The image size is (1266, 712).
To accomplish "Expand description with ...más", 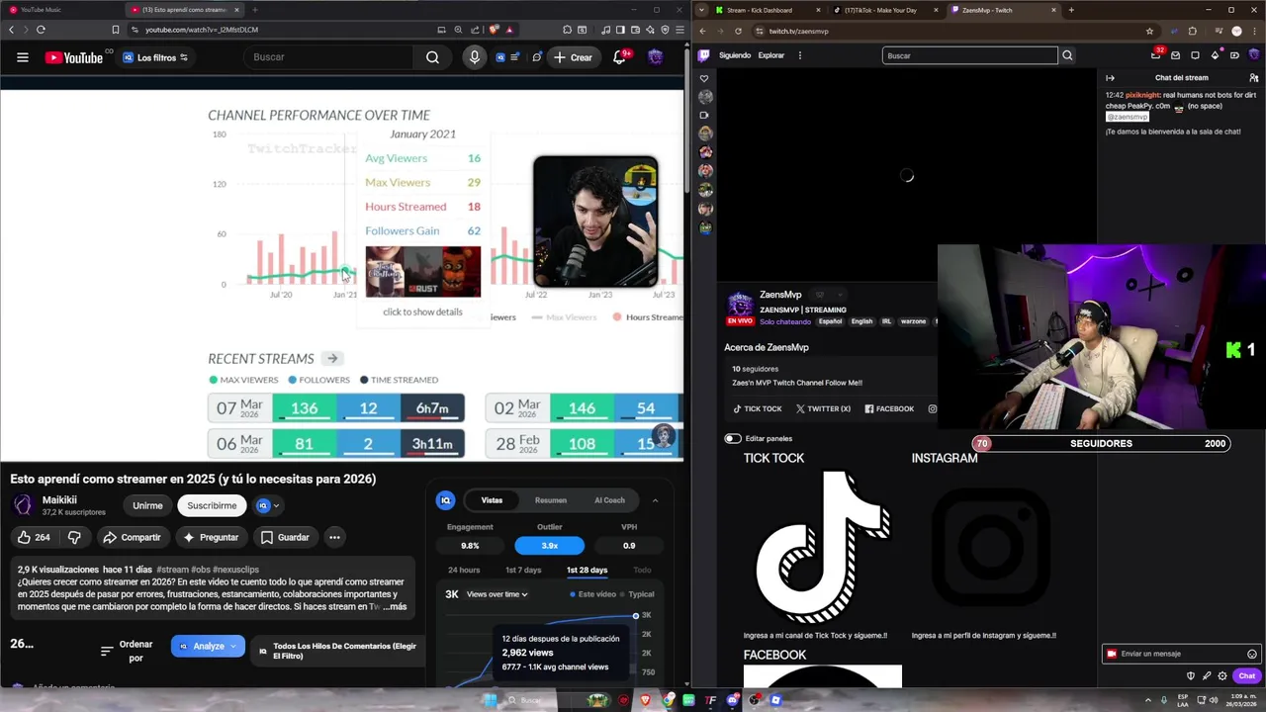I will 395,606.
